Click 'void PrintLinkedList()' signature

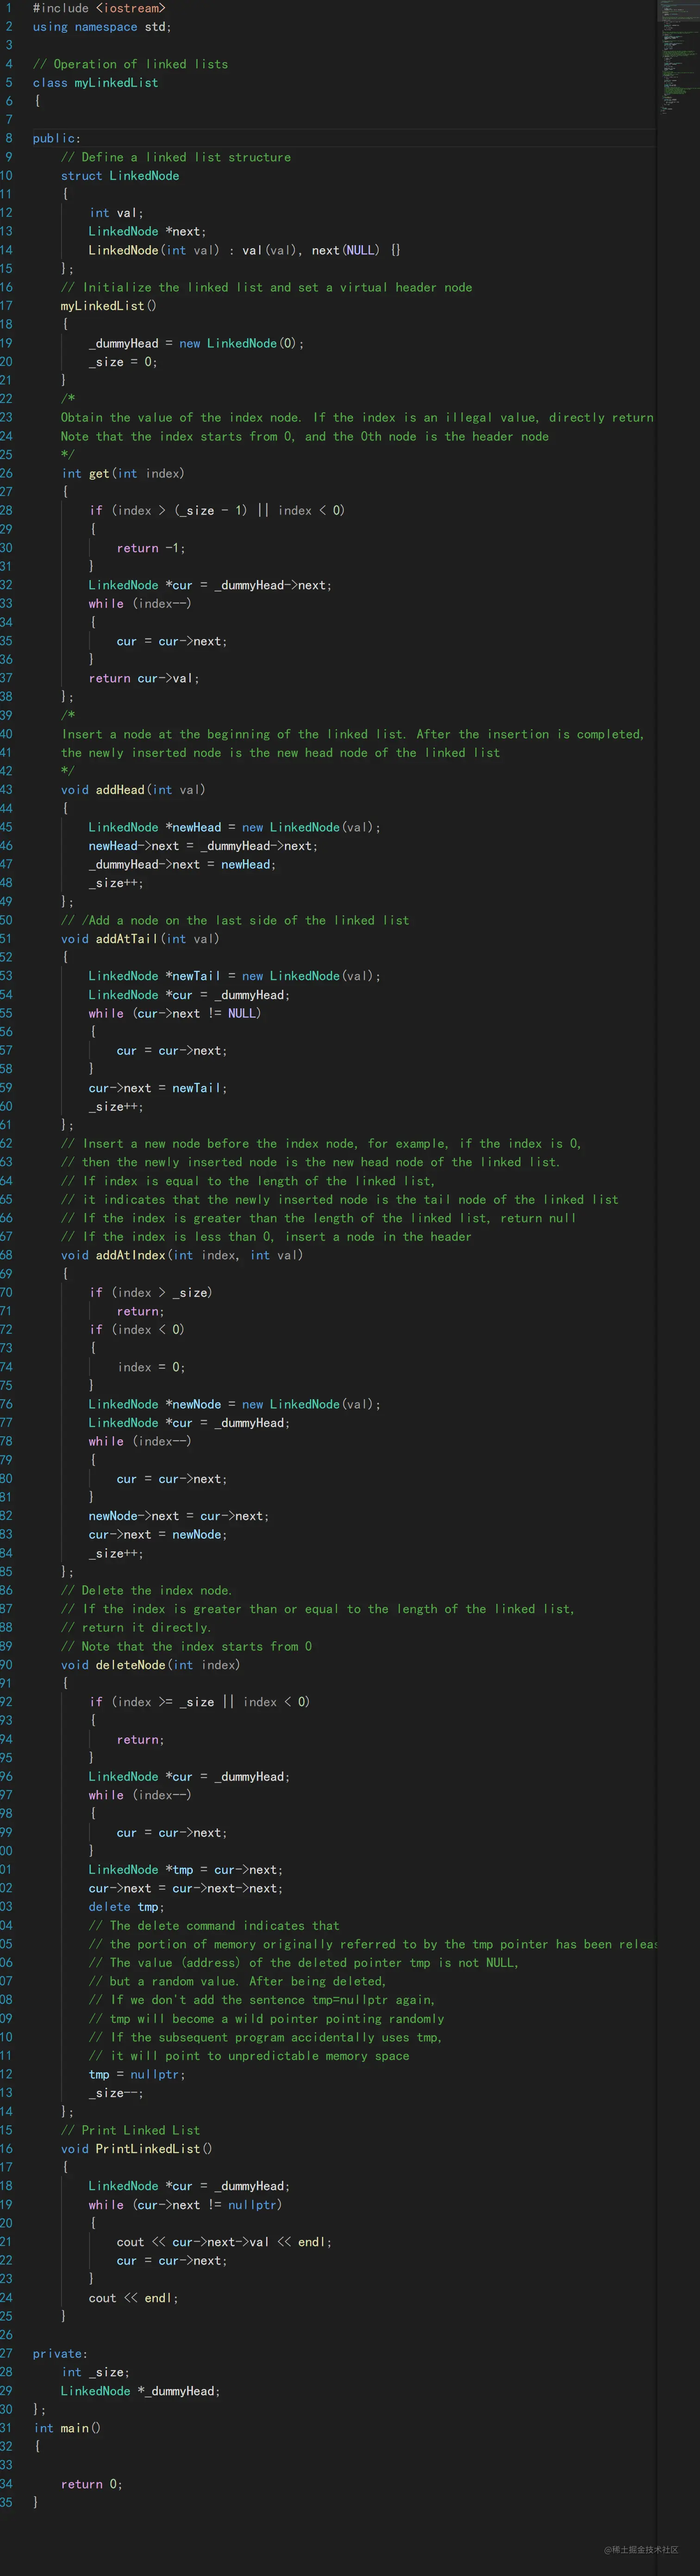137,2150
